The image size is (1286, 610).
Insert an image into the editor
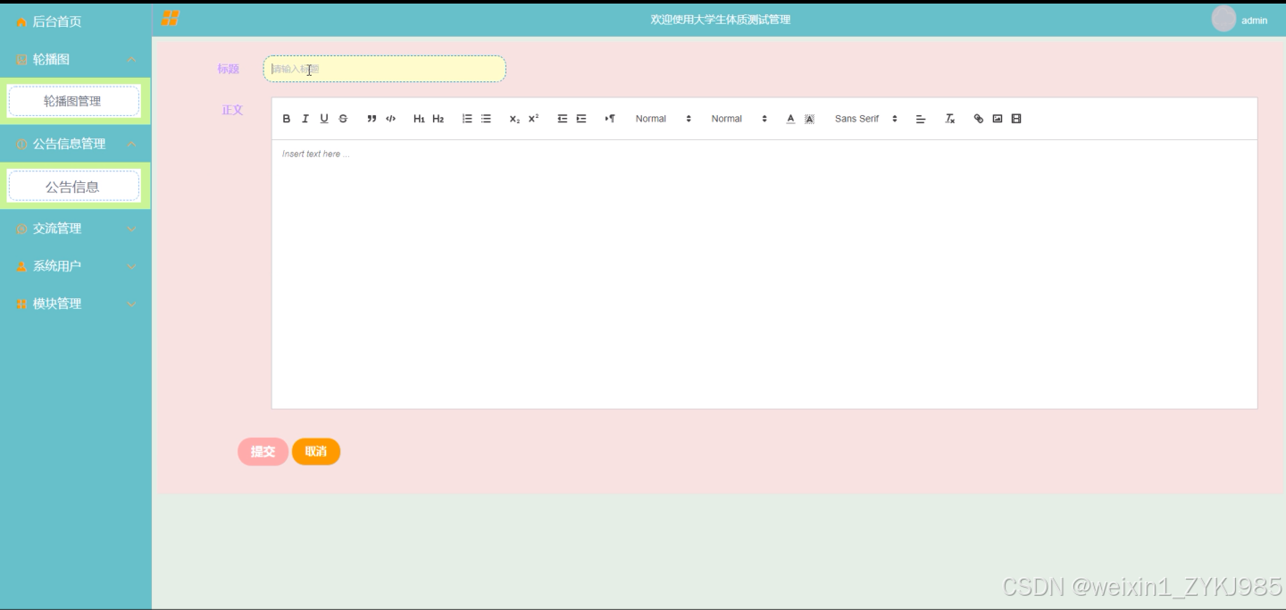(998, 119)
